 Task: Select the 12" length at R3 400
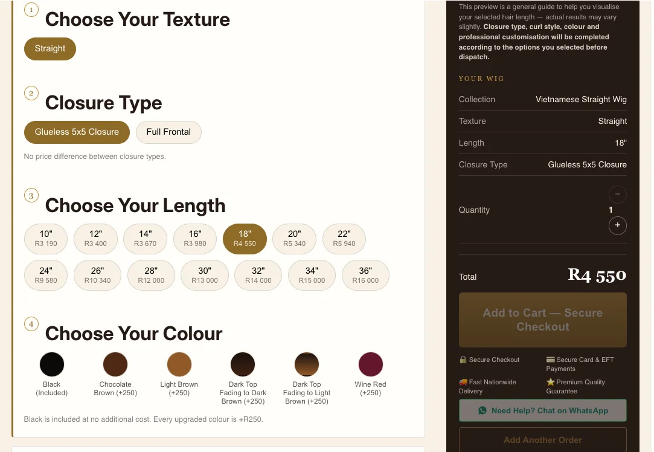(95, 239)
